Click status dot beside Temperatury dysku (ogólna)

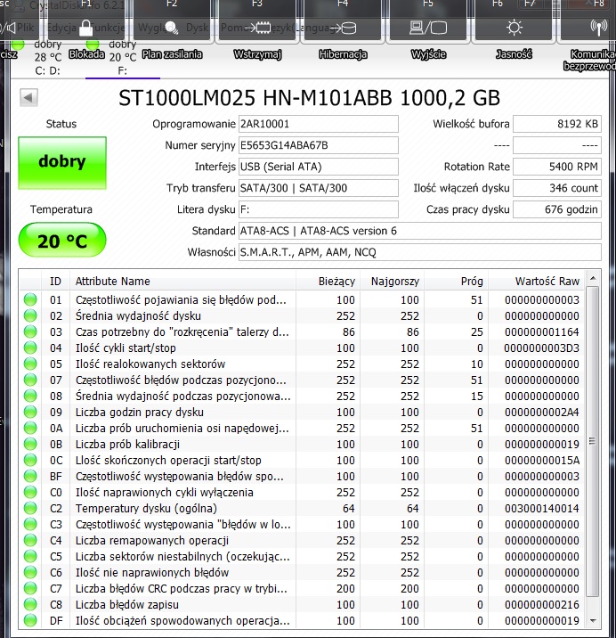point(30,508)
